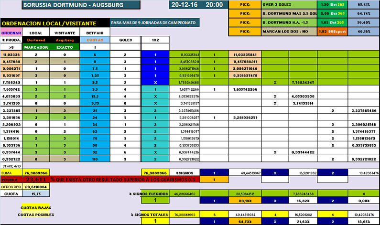Viewport: 380px width, 225px height.
Task: Click the 46,16% probability cell
Action: [364, 32]
